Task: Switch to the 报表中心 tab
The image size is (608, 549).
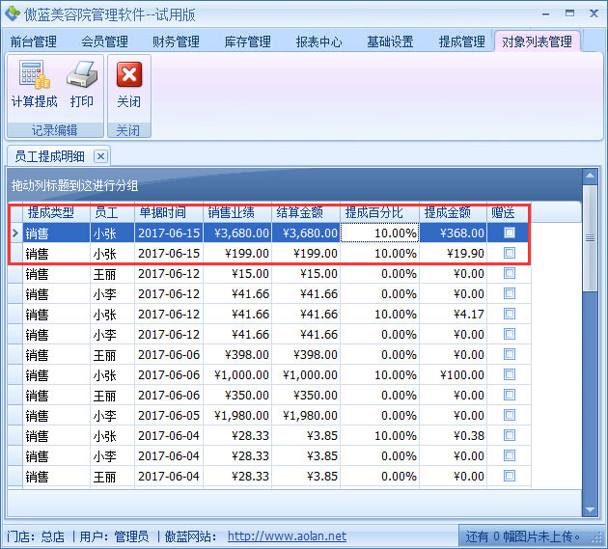Action: 318,42
